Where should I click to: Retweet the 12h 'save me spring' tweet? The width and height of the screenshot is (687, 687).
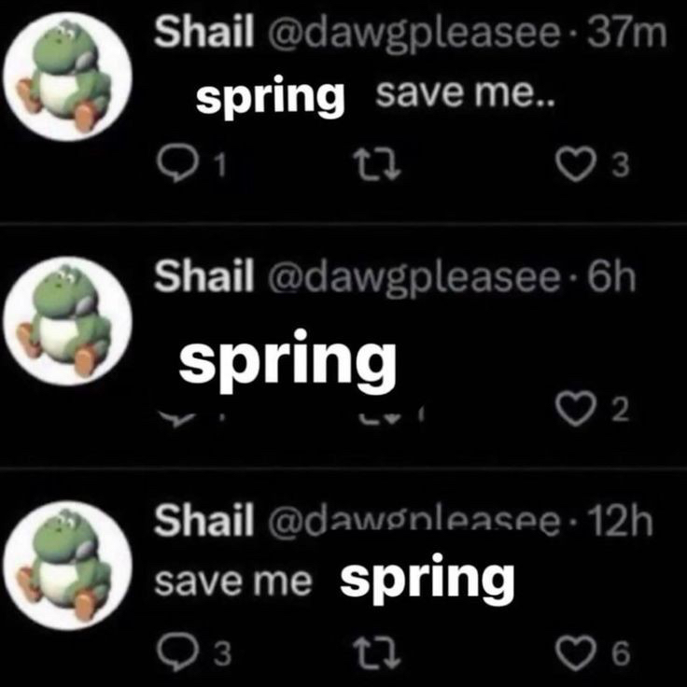(x=378, y=653)
